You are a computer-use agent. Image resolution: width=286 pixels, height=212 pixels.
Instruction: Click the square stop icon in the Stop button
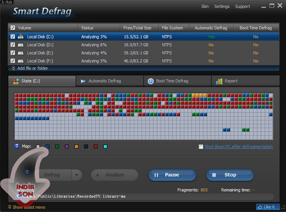[x=214, y=175]
